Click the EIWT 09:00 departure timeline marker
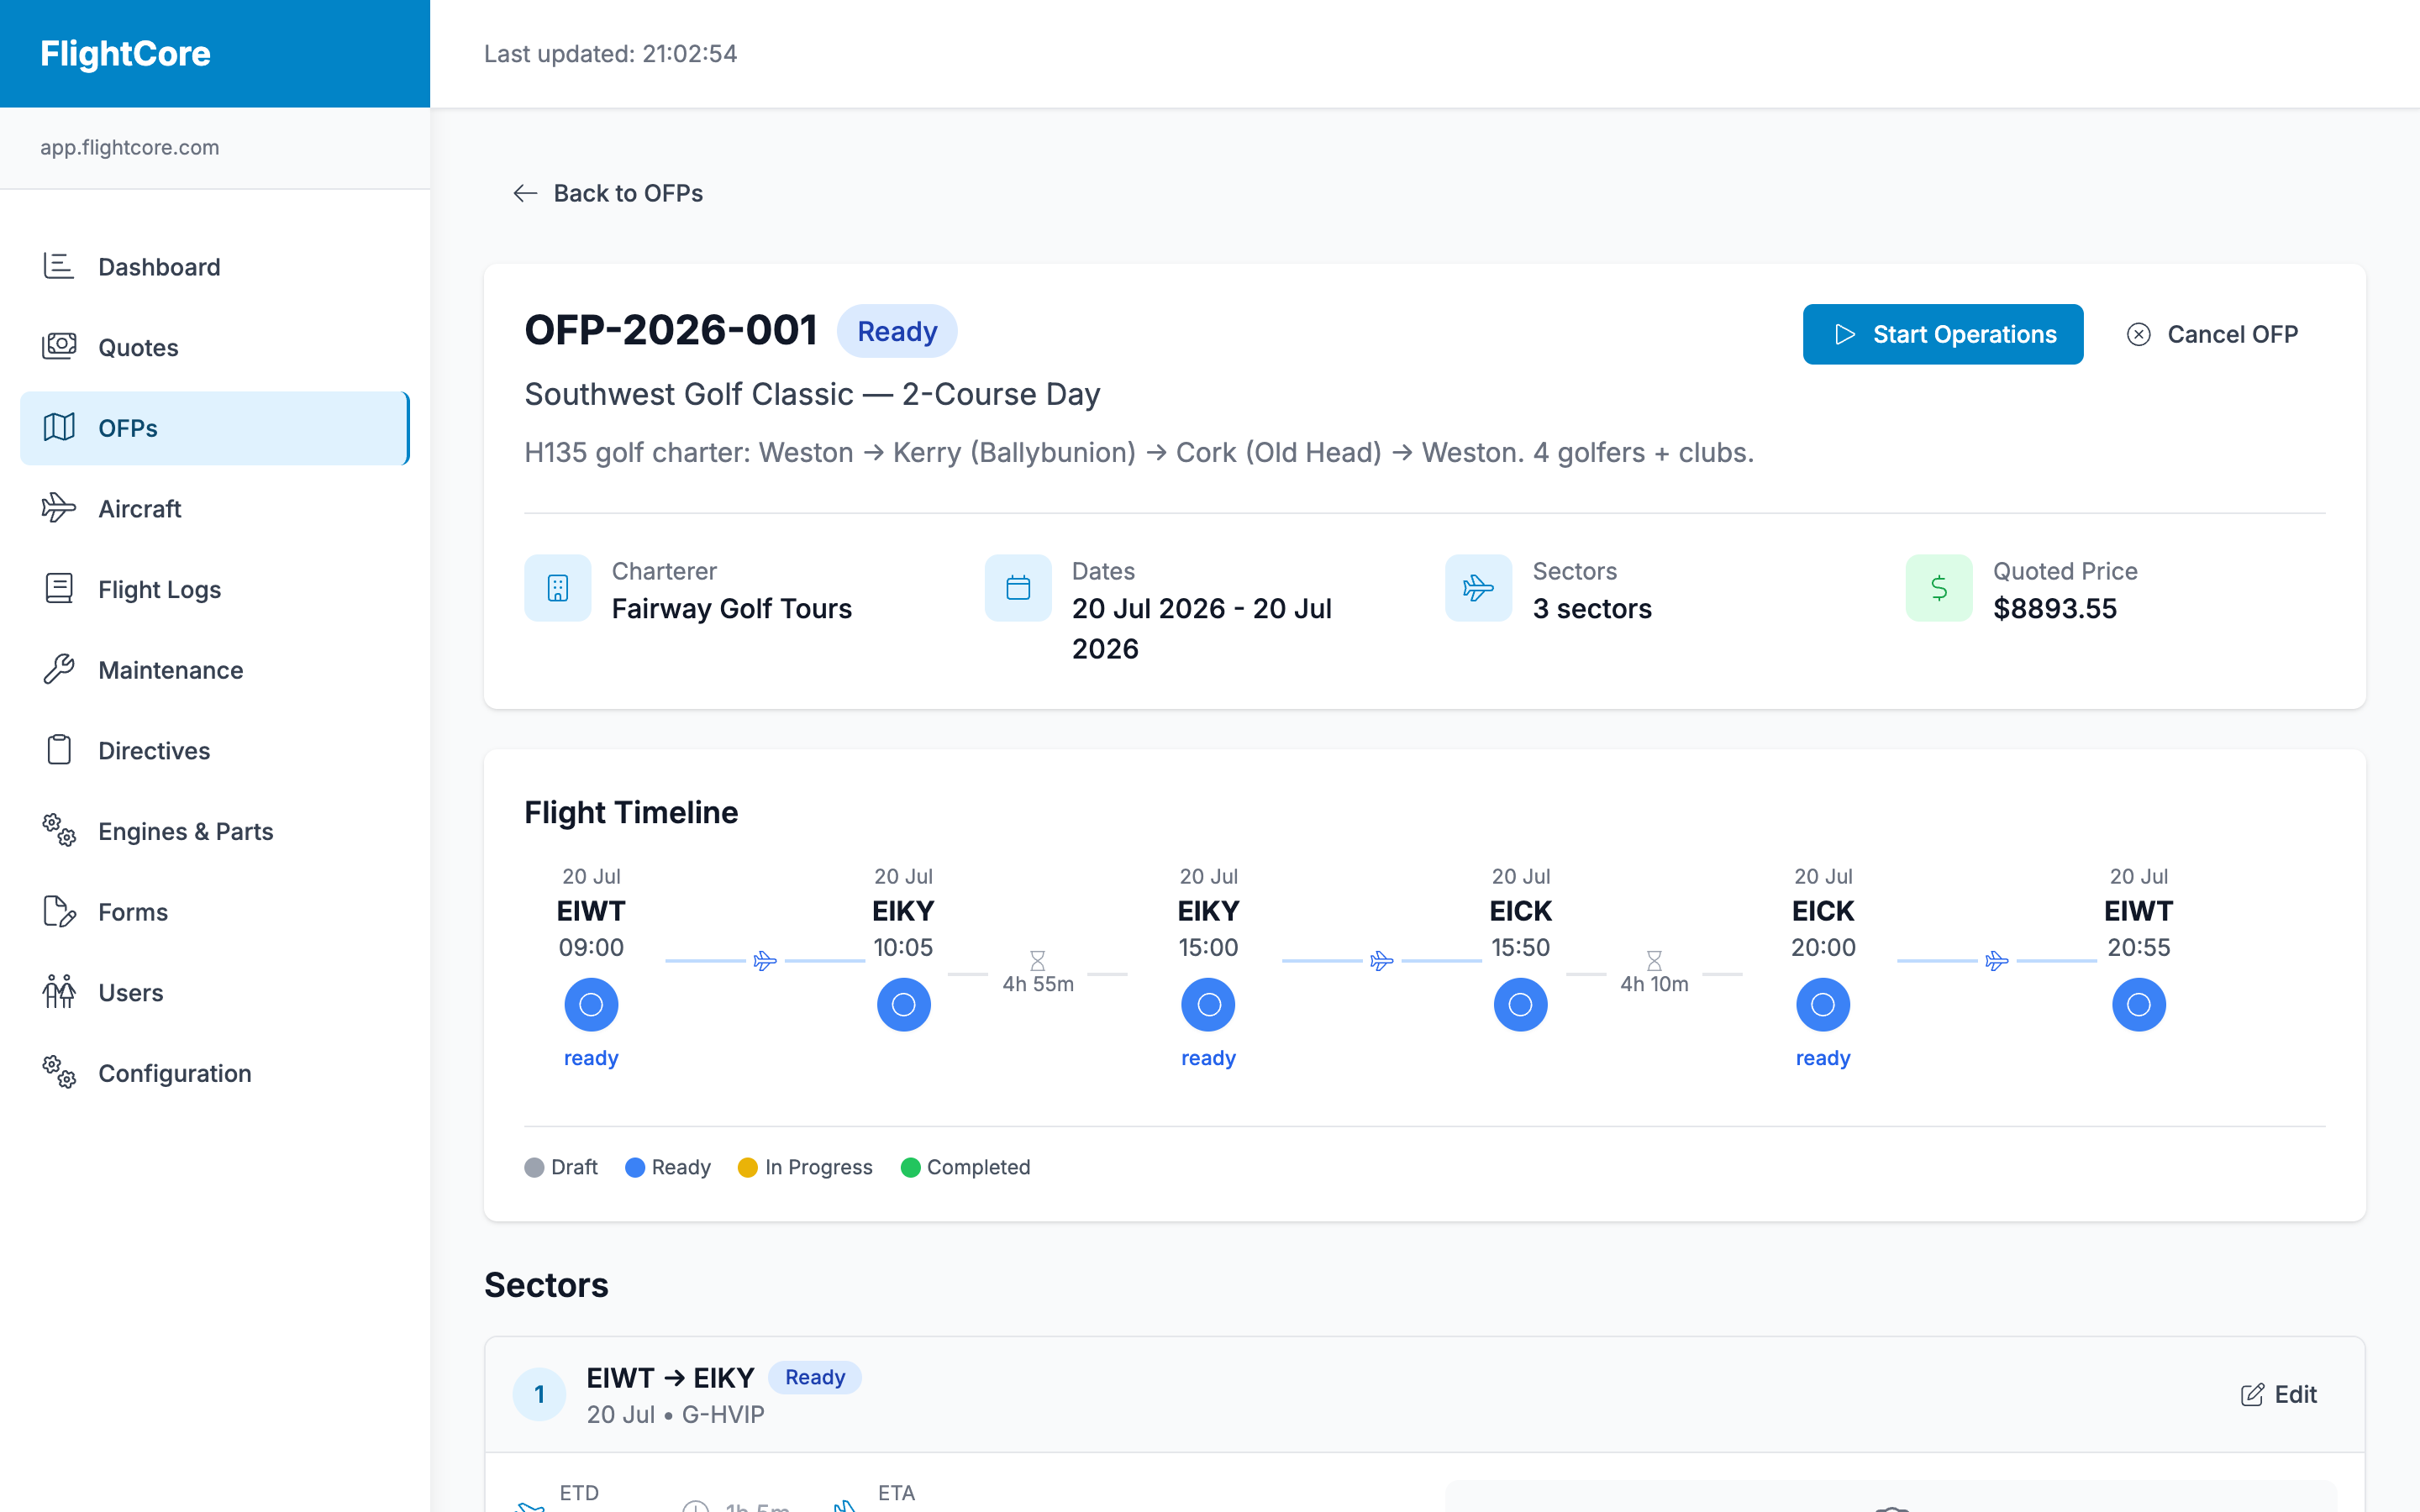The width and height of the screenshot is (2420, 1512). (x=591, y=1004)
